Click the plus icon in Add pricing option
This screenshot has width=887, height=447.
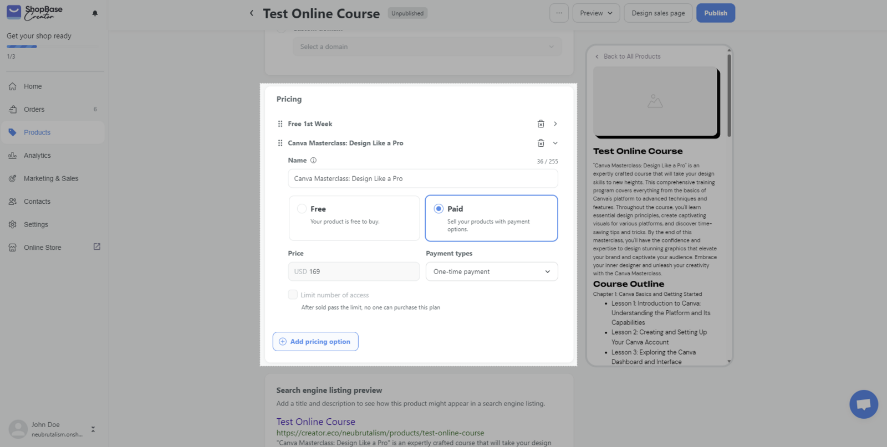283,342
